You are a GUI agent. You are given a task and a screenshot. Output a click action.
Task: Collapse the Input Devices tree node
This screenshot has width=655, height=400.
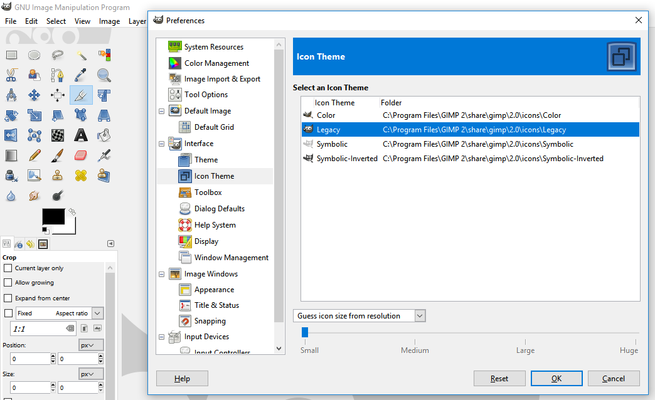(162, 337)
